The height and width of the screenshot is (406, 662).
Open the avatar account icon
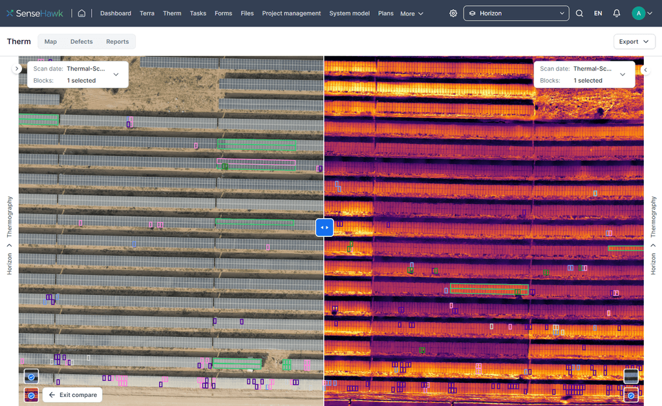(x=639, y=12)
